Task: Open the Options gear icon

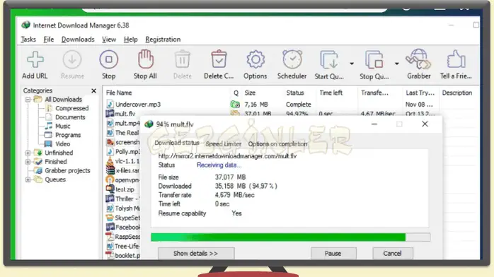Action: point(255,59)
